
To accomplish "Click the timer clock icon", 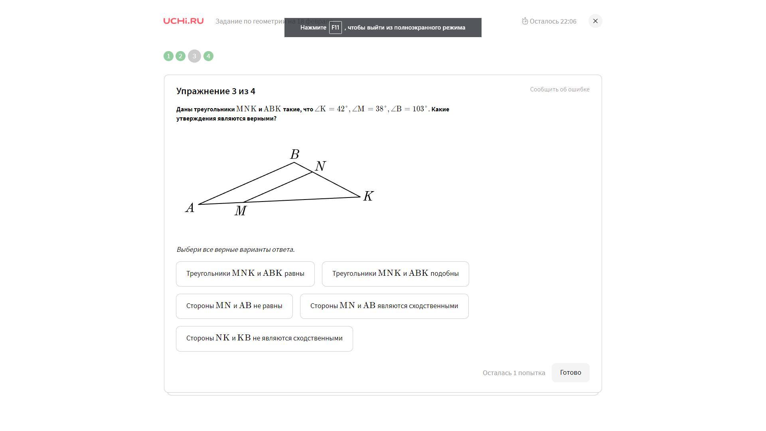I will point(525,21).
